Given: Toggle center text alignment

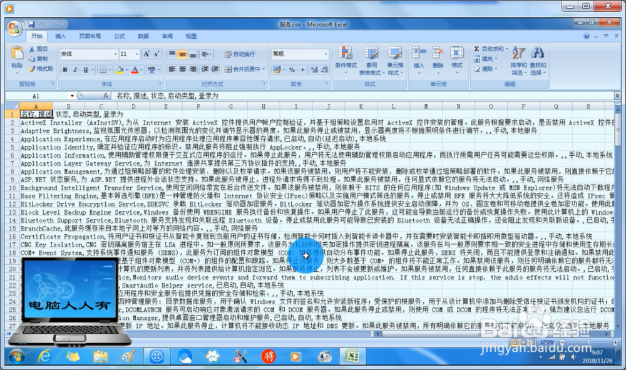Looking at the screenshot, I should [x=182, y=69].
